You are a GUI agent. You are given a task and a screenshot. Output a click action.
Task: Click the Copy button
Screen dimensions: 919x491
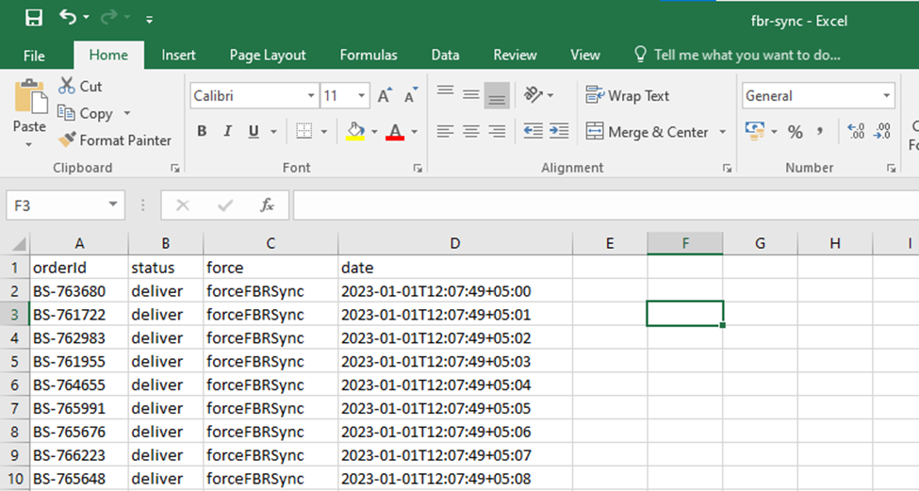pos(86,114)
